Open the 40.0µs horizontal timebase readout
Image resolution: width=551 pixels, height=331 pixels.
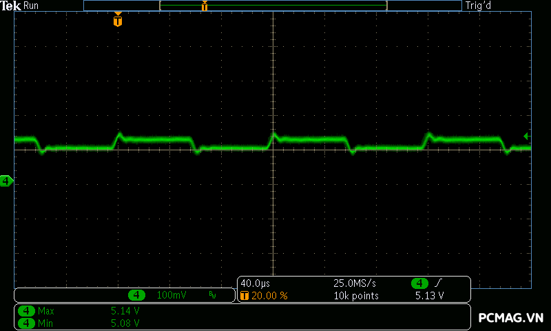(x=254, y=283)
